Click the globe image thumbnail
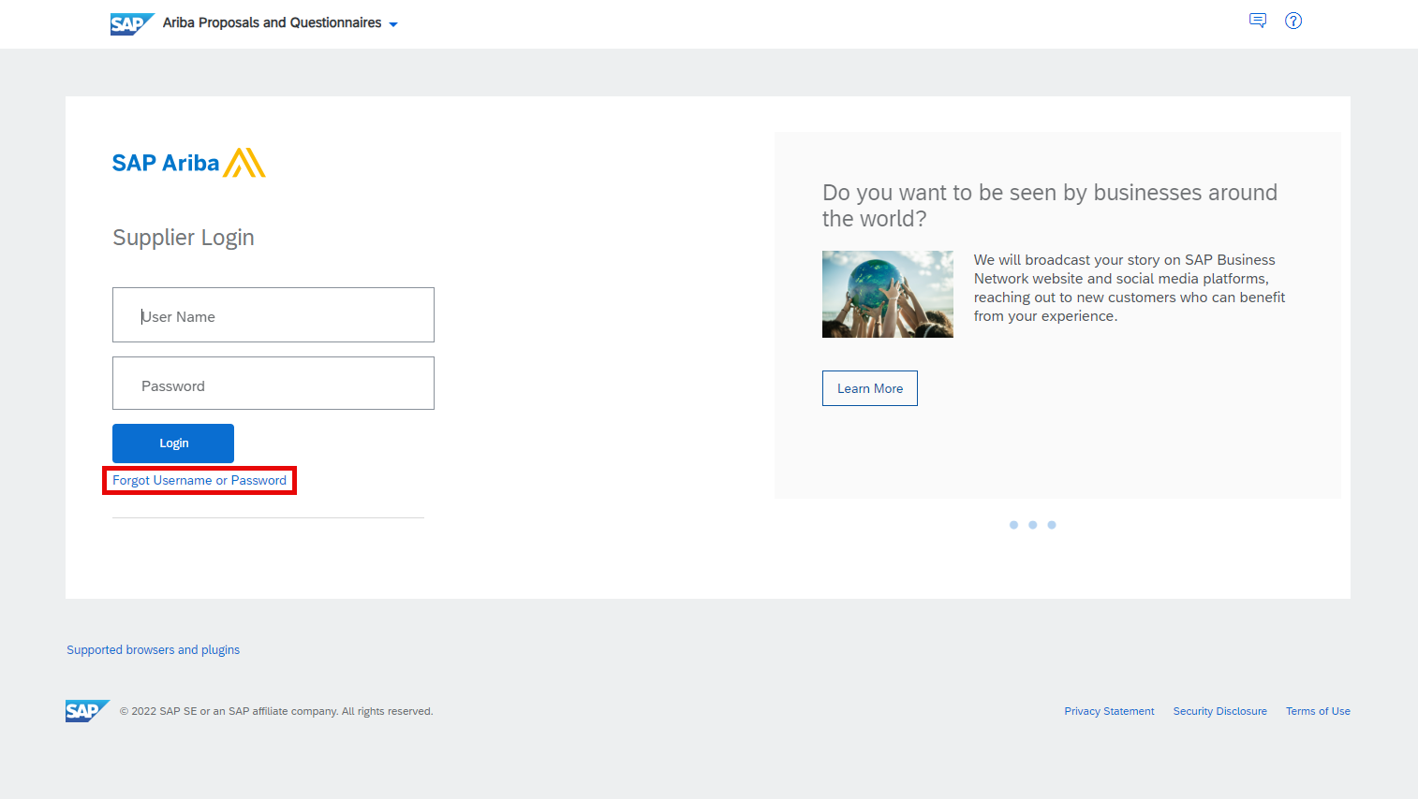 pyautogui.click(x=888, y=294)
